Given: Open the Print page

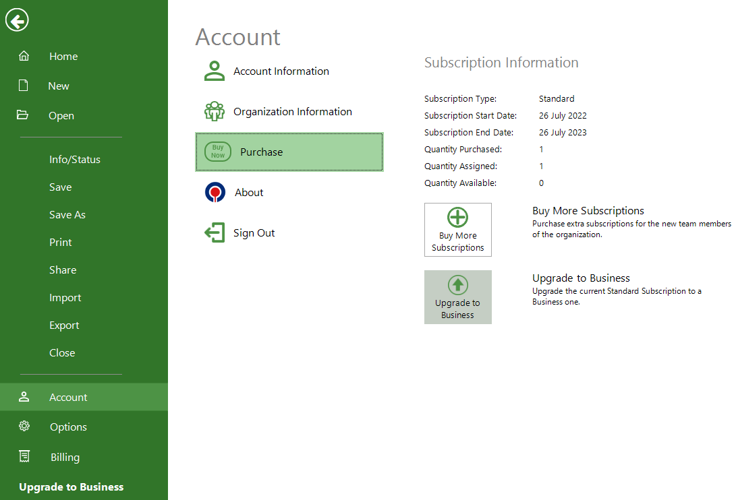Looking at the screenshot, I should 84,243.
